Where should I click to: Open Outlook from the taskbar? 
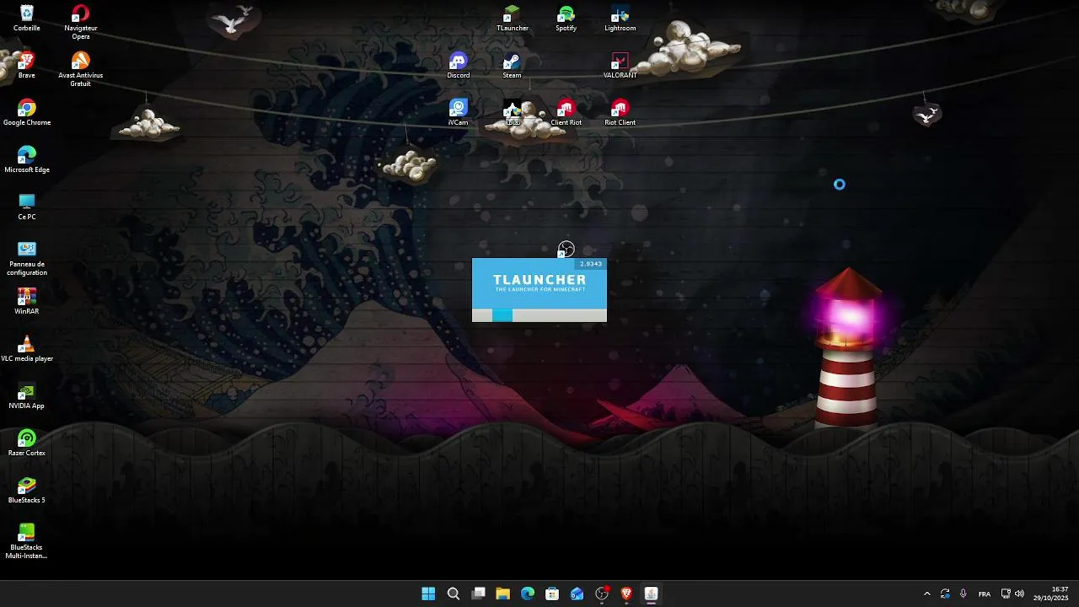[x=577, y=594]
